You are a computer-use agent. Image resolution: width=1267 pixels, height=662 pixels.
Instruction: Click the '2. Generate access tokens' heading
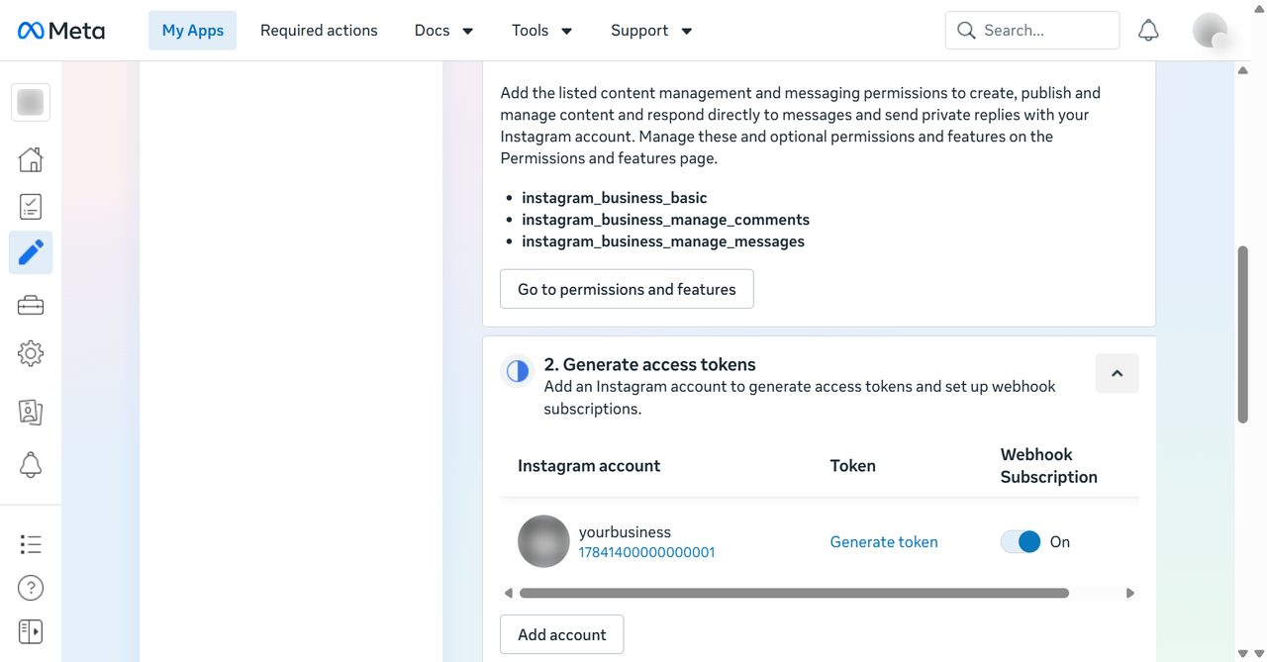[x=649, y=364]
